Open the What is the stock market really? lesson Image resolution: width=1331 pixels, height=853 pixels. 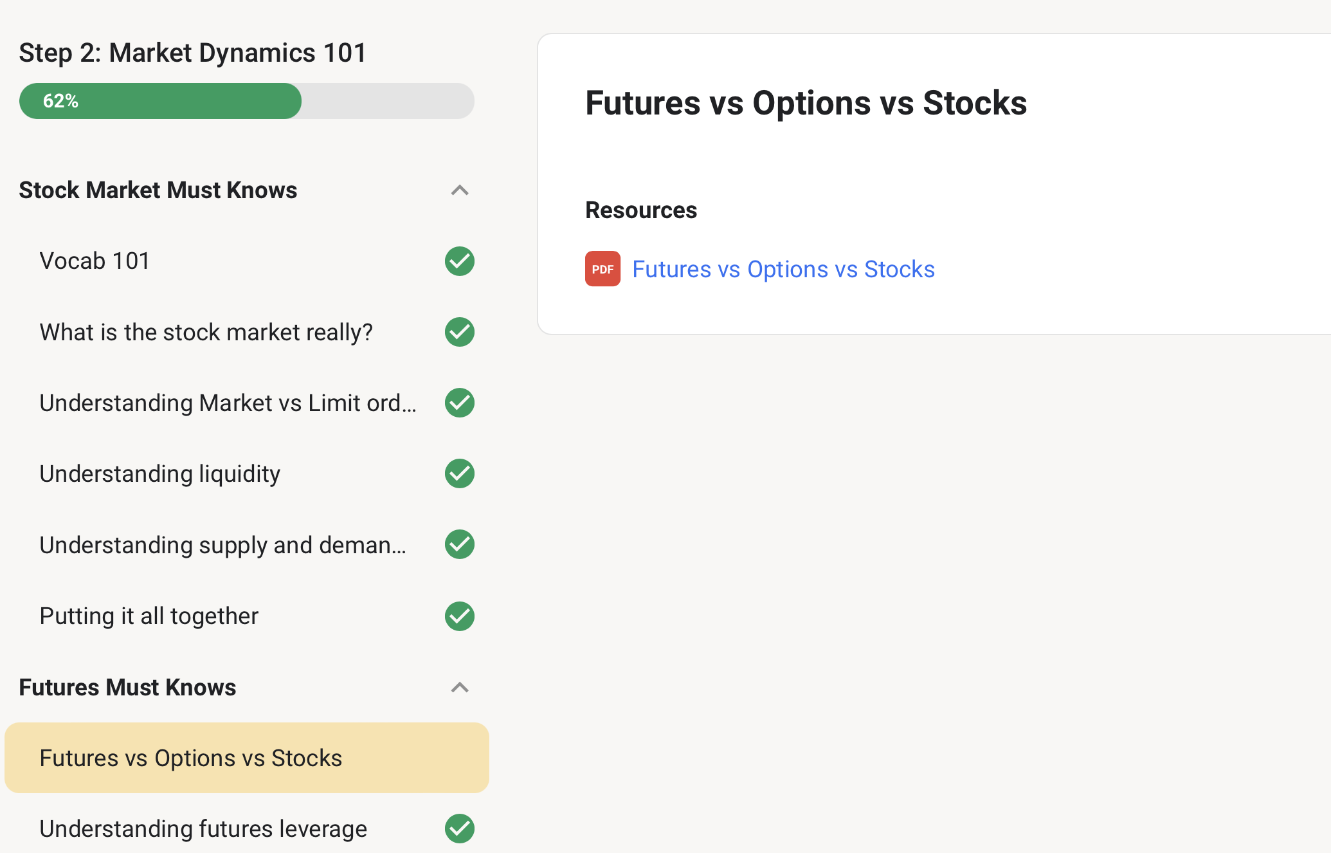tap(206, 332)
